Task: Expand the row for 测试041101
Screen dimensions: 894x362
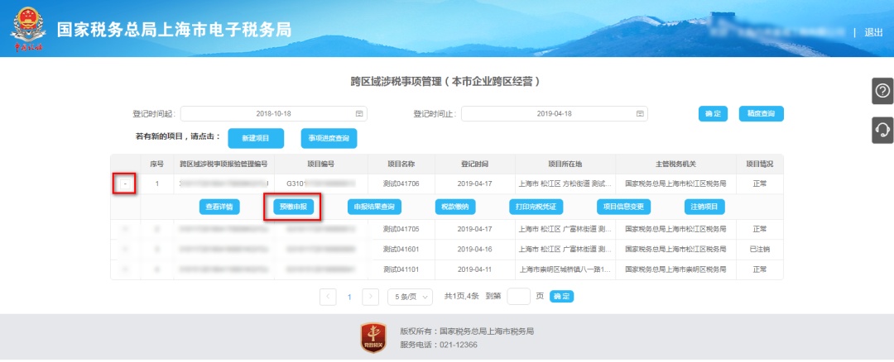Action: 125,269
